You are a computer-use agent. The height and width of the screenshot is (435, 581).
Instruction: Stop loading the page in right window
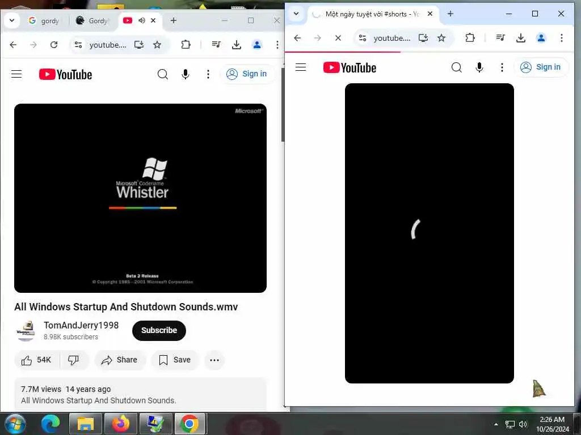[338, 38]
